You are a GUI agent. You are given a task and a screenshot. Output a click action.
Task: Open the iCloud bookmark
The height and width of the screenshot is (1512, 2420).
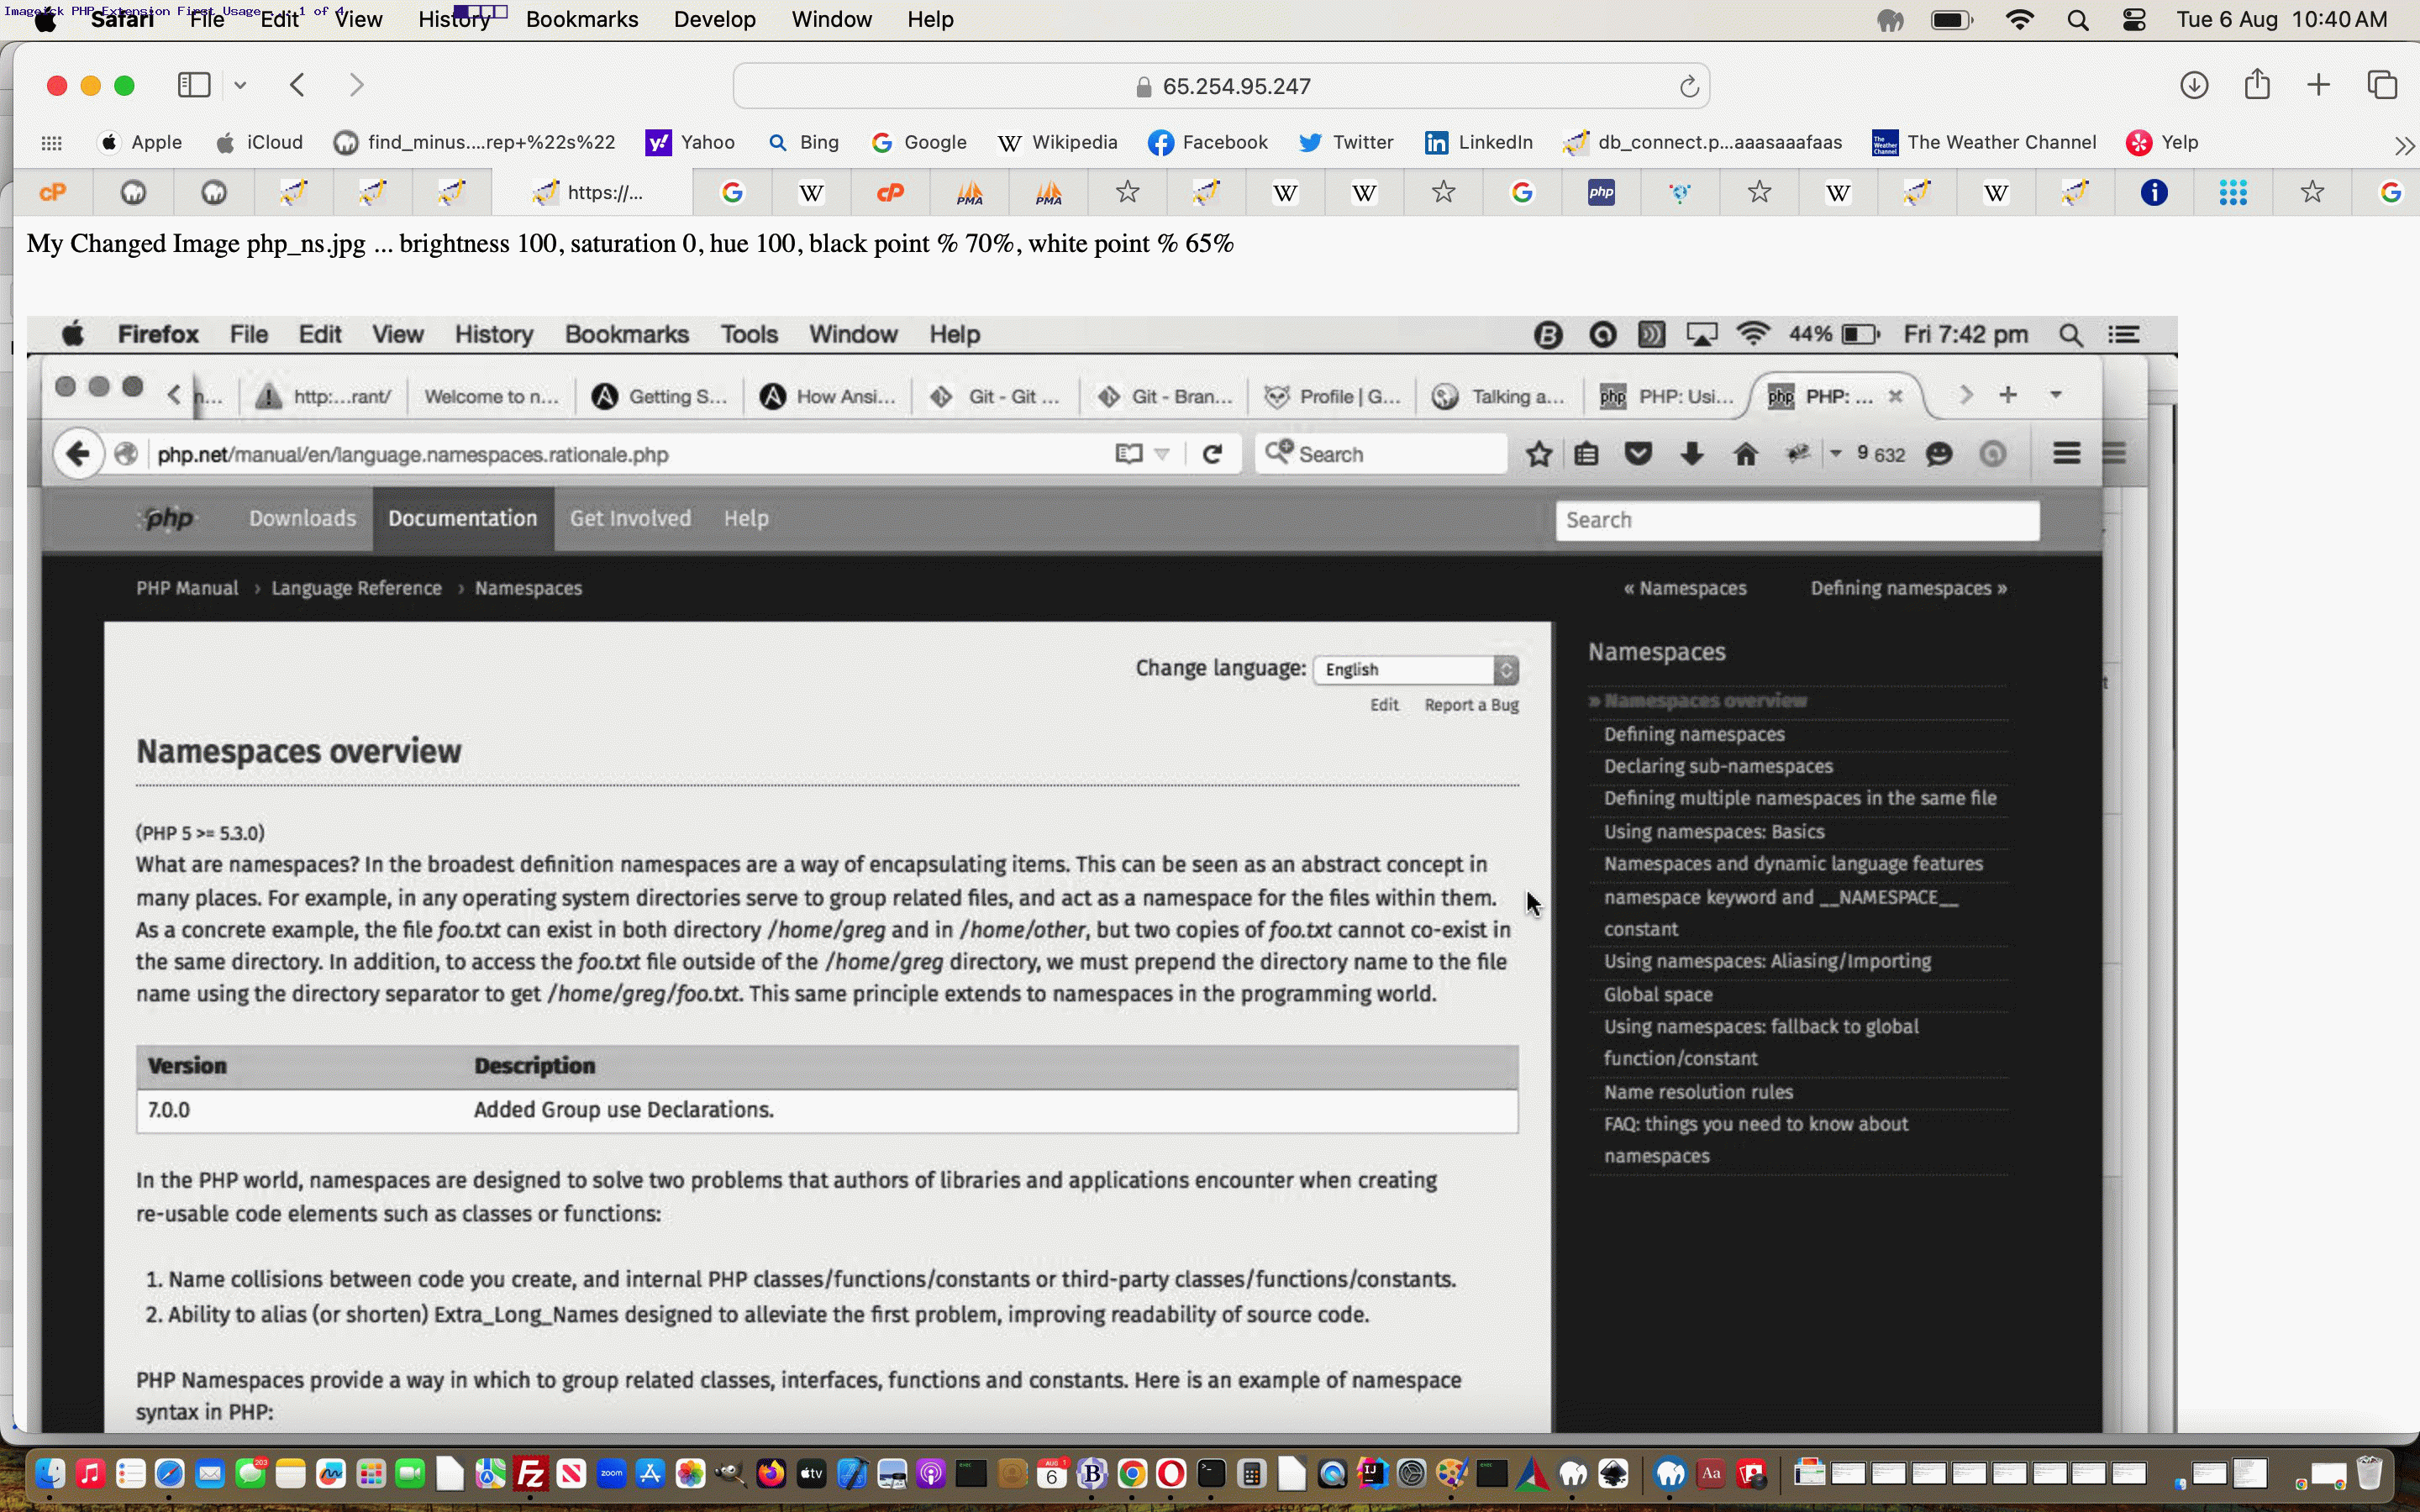coord(259,142)
